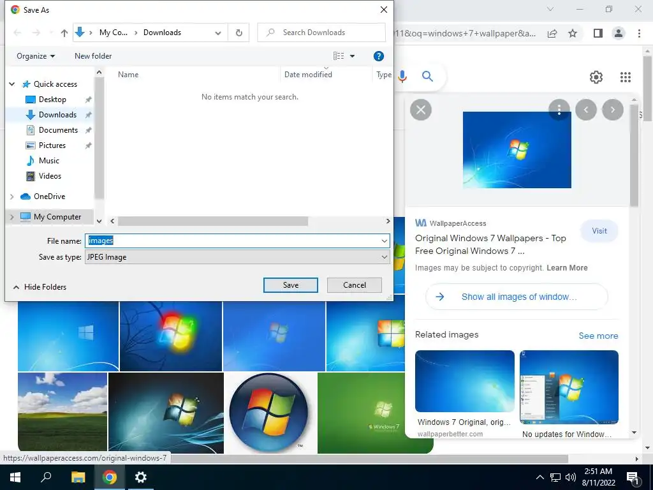Click the navigation pane vertical scrollbar
653x490 pixels.
(99, 138)
